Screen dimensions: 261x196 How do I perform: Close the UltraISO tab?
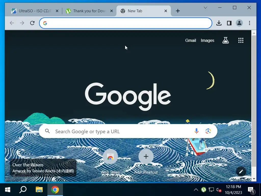pyautogui.click(x=57, y=11)
